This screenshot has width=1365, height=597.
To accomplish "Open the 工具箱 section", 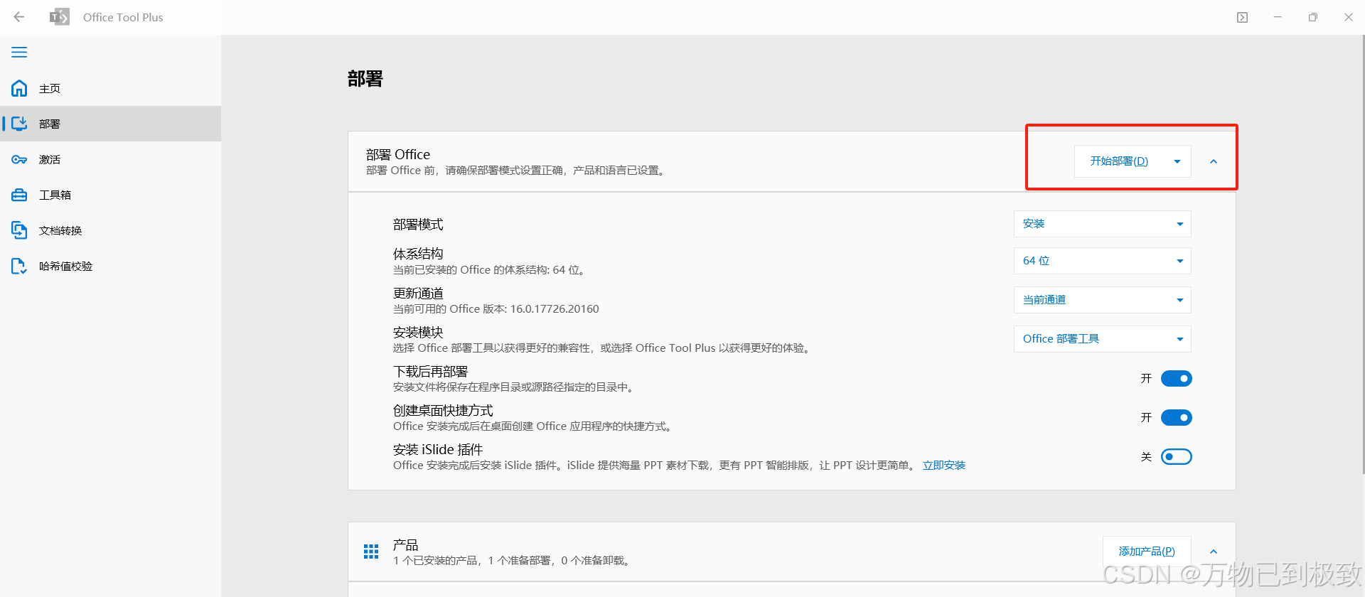I will [110, 195].
